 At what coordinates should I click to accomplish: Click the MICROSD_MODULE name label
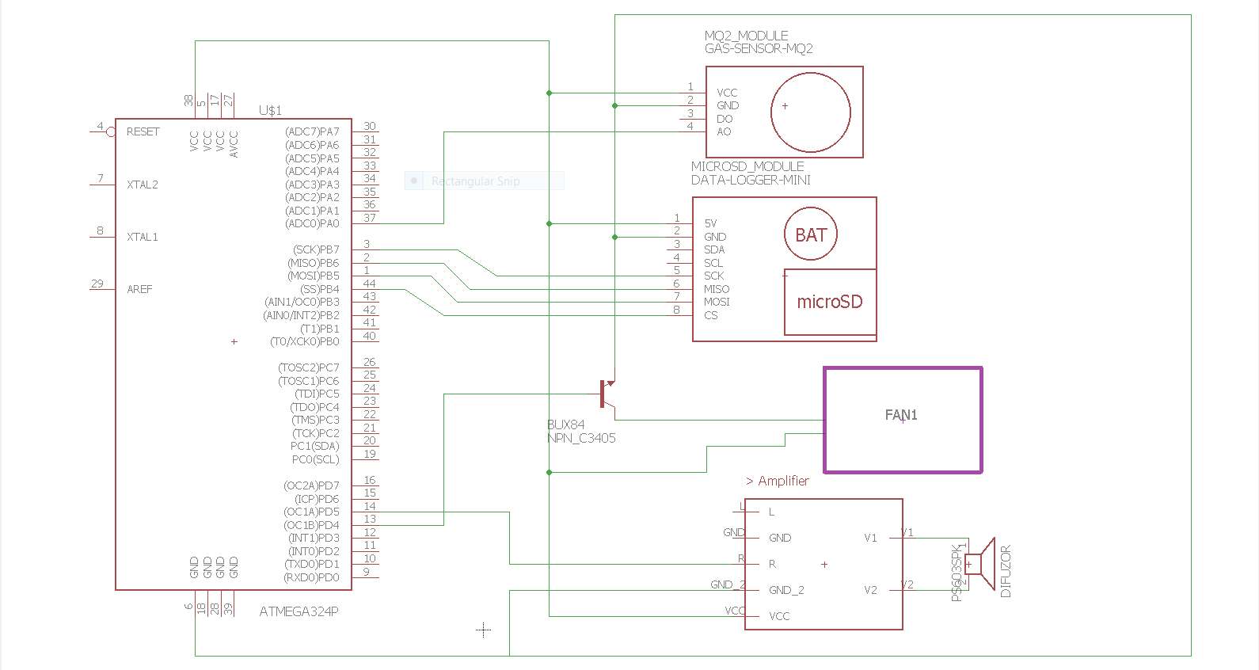pos(747,166)
